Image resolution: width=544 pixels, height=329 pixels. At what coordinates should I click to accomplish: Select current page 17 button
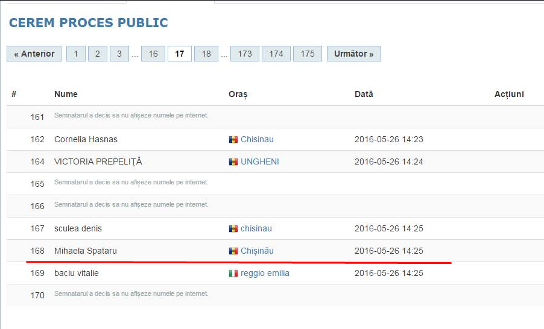click(180, 54)
